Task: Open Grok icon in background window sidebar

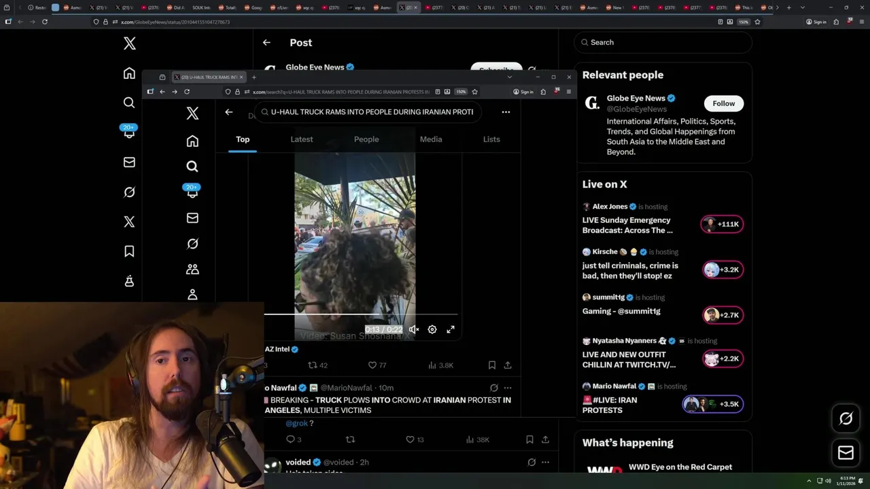Action: [x=129, y=192]
